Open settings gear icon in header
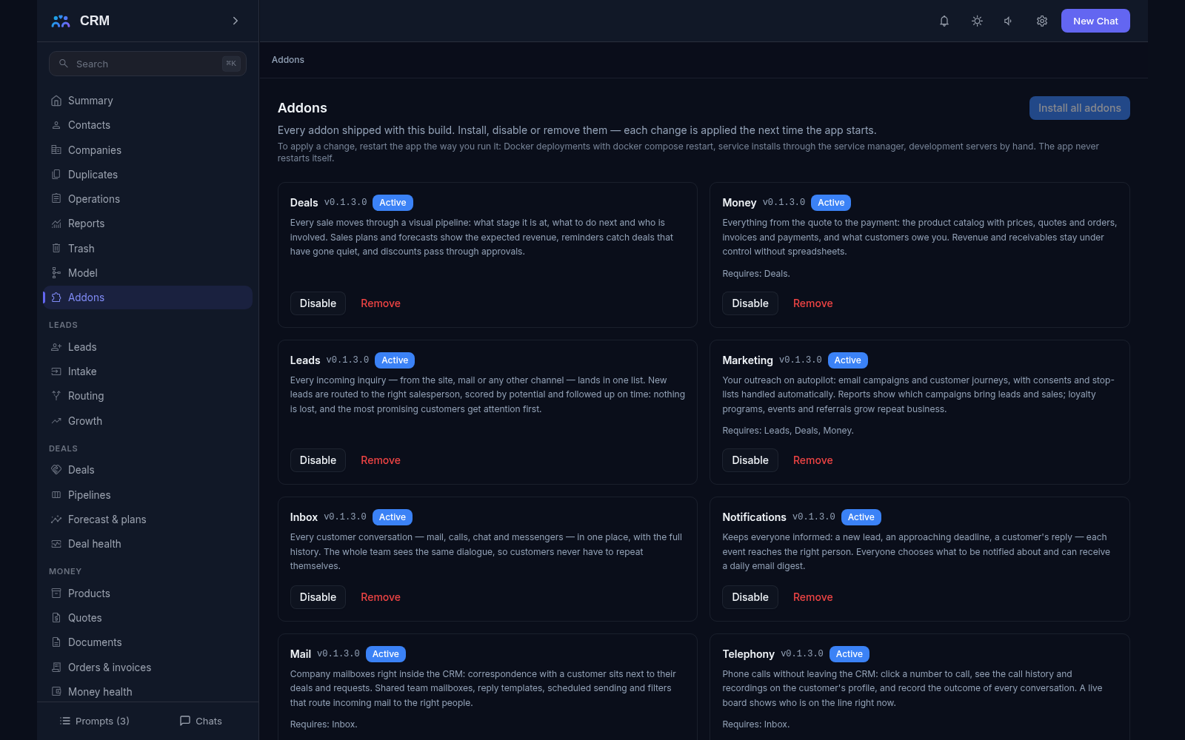This screenshot has height=740, width=1185. 1042,21
